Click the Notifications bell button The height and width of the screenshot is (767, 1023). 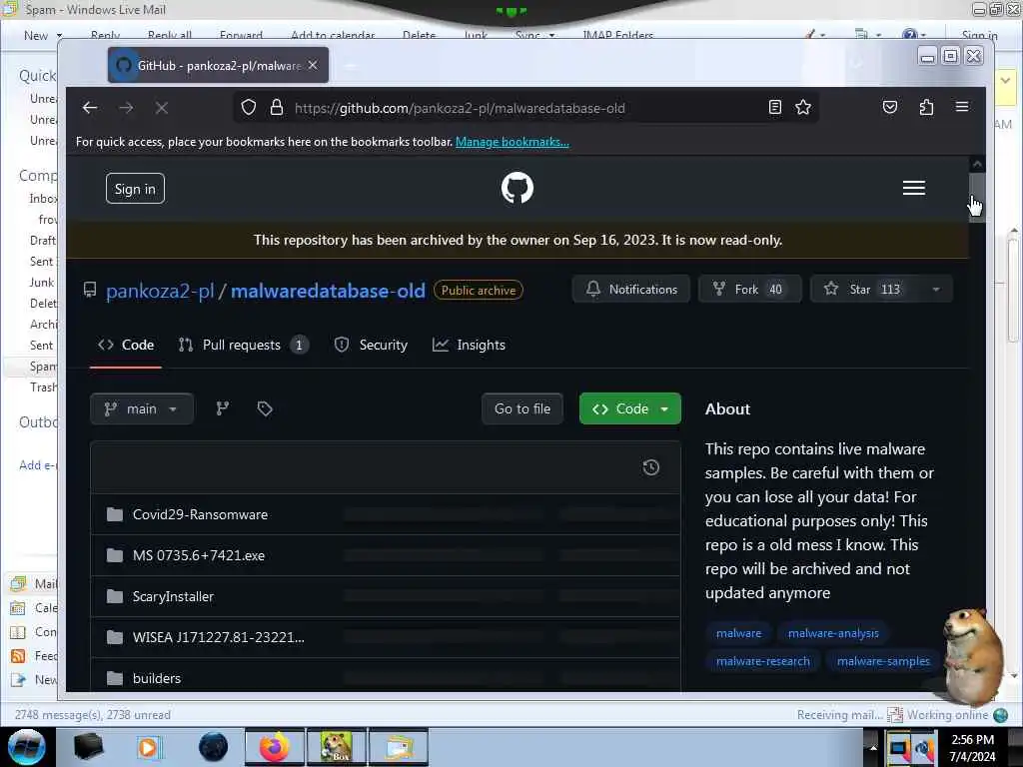(x=631, y=289)
